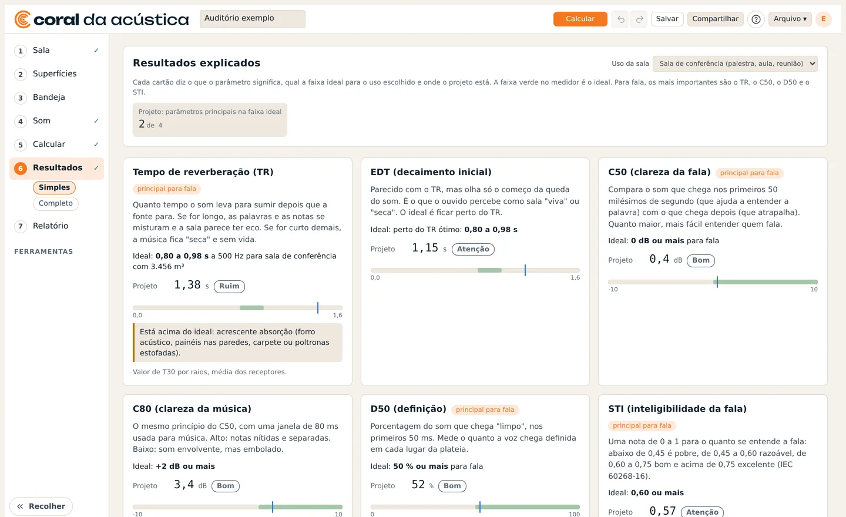Click the "Resultados explicados" heading
Image resolution: width=846 pixels, height=517 pixels.
click(196, 63)
